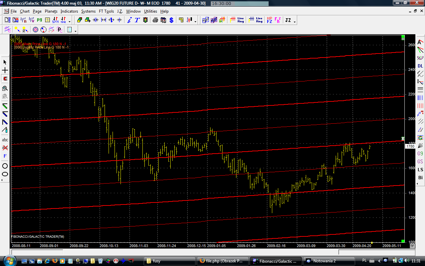Open the traffic light signal tool
This screenshot has width=425, height=266.
pyautogui.click(x=145, y=20)
